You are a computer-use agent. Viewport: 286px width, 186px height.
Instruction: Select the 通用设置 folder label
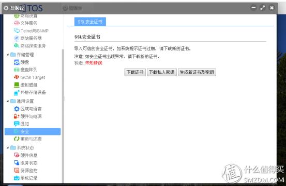(25, 101)
